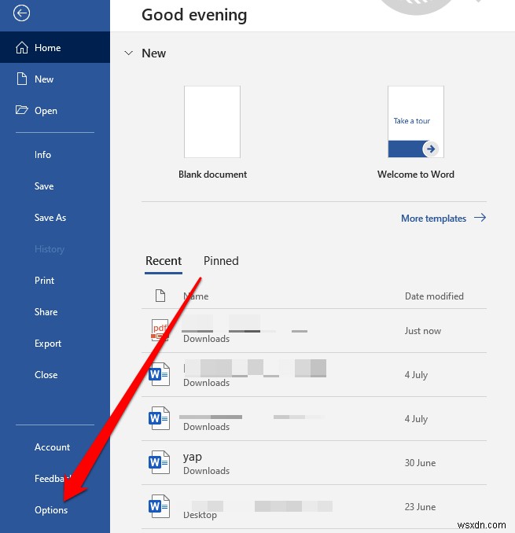Open More templates link
This screenshot has width=515, height=533.
click(433, 219)
